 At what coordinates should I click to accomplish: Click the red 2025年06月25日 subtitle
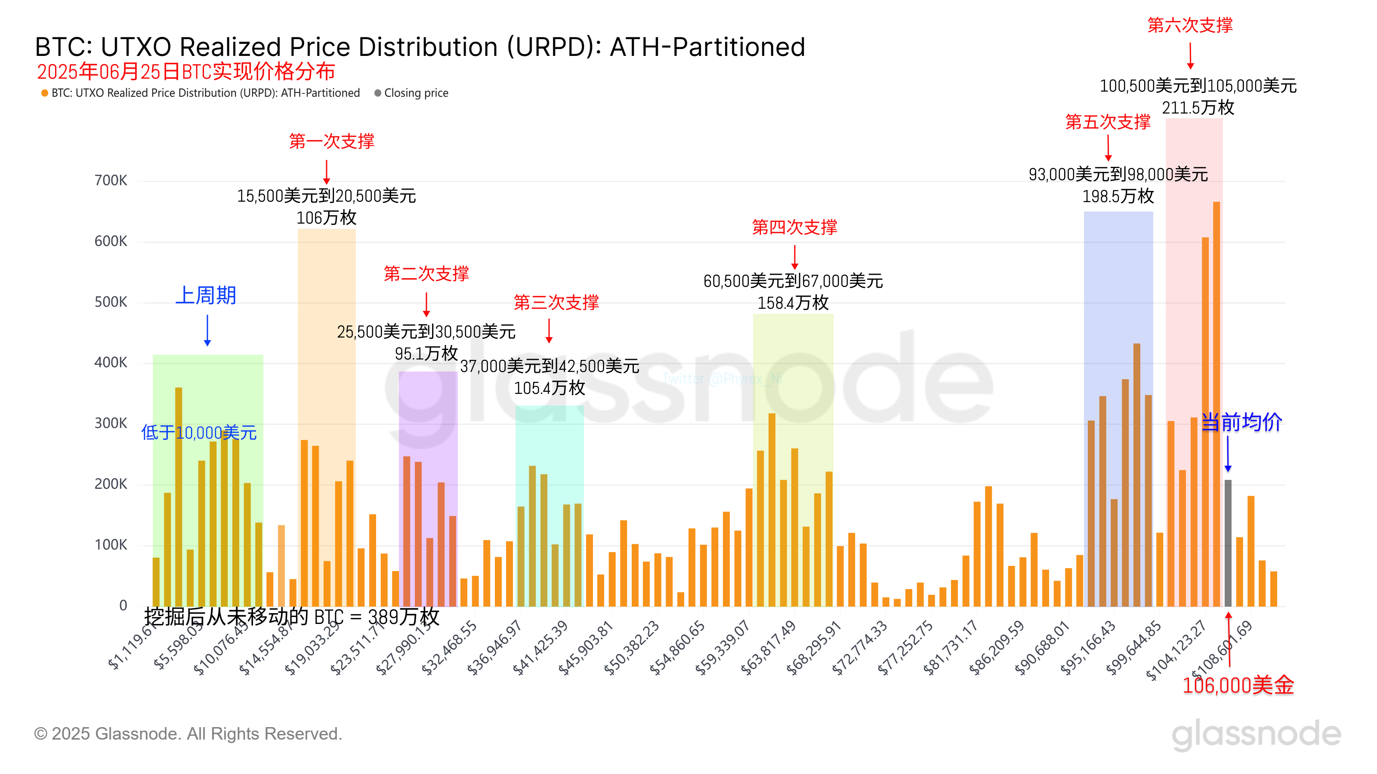(x=185, y=71)
